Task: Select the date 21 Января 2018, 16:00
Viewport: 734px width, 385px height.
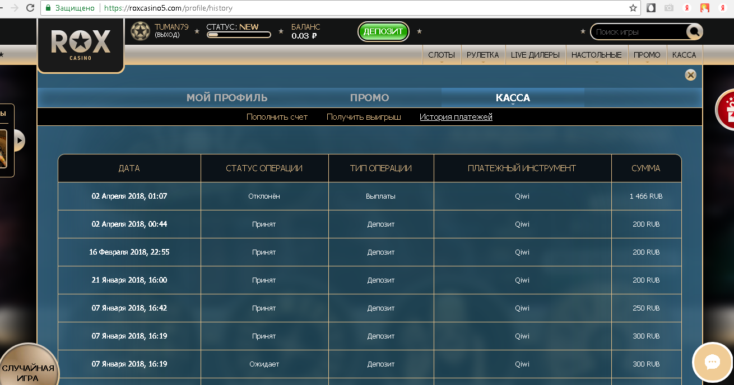Action: [x=129, y=280]
